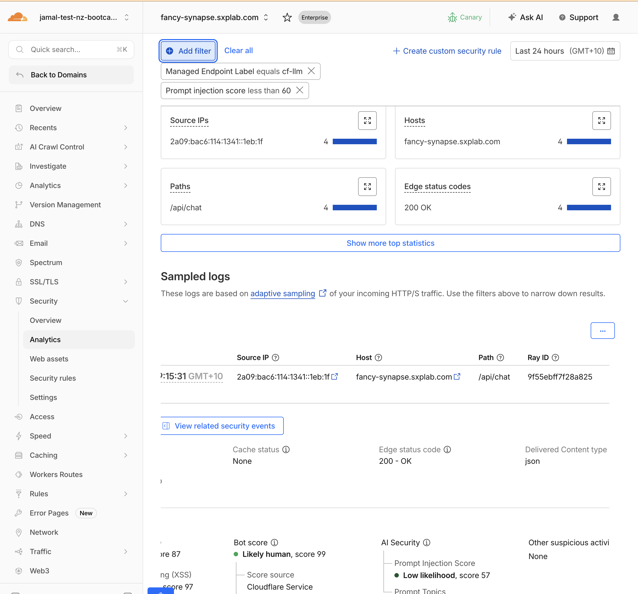Open Ask AI assistant
The width and height of the screenshot is (638, 594).
tap(526, 17)
